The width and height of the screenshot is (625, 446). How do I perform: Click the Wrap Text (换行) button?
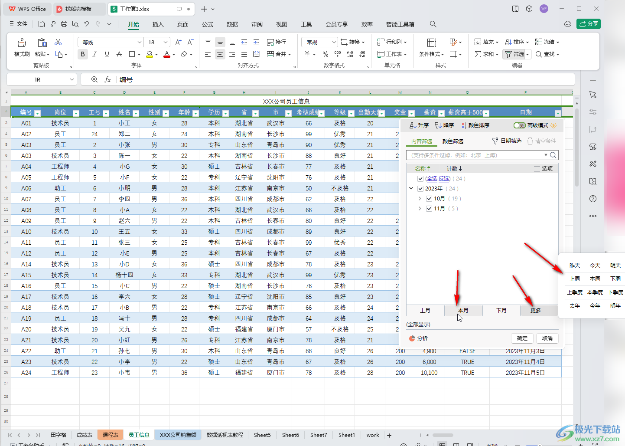[277, 42]
